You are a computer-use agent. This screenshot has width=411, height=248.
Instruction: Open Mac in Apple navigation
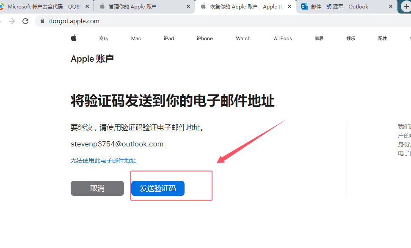tap(136, 39)
